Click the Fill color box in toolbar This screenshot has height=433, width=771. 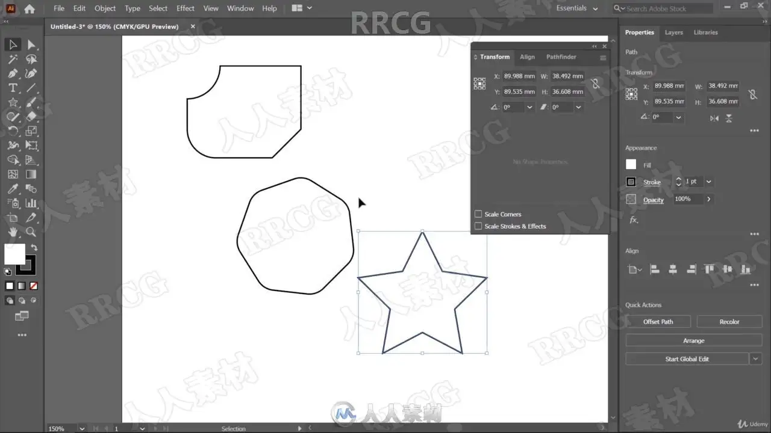[14, 254]
